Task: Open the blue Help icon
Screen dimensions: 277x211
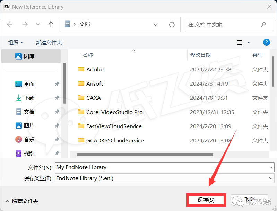Action: coord(266,42)
